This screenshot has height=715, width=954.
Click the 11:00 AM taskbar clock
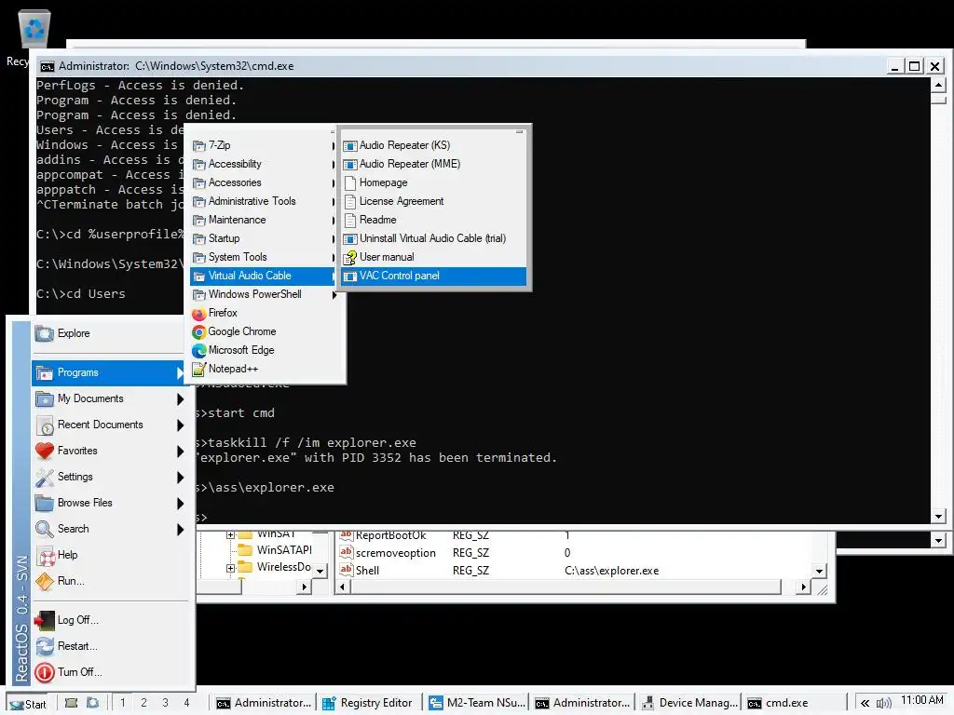click(x=921, y=700)
